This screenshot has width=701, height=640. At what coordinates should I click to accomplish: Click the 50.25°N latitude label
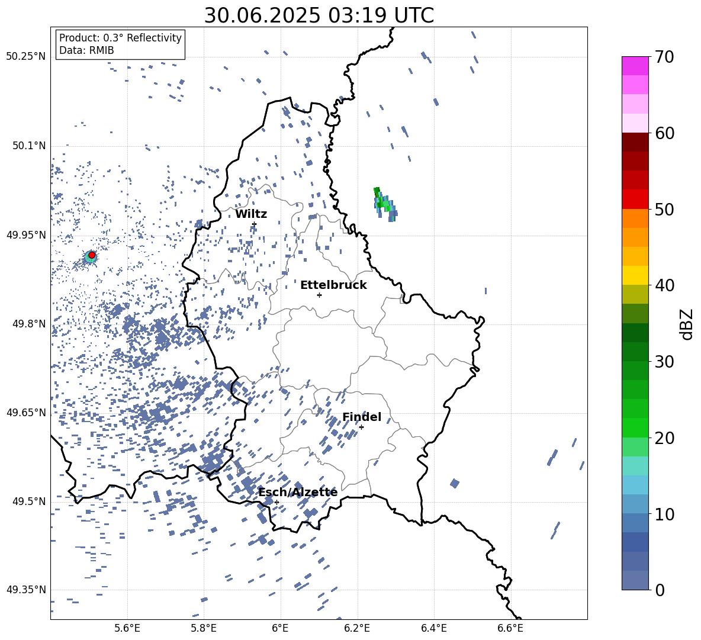(26, 57)
